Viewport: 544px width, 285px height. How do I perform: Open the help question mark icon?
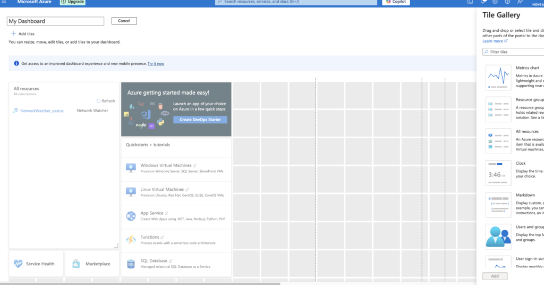coord(507,2)
